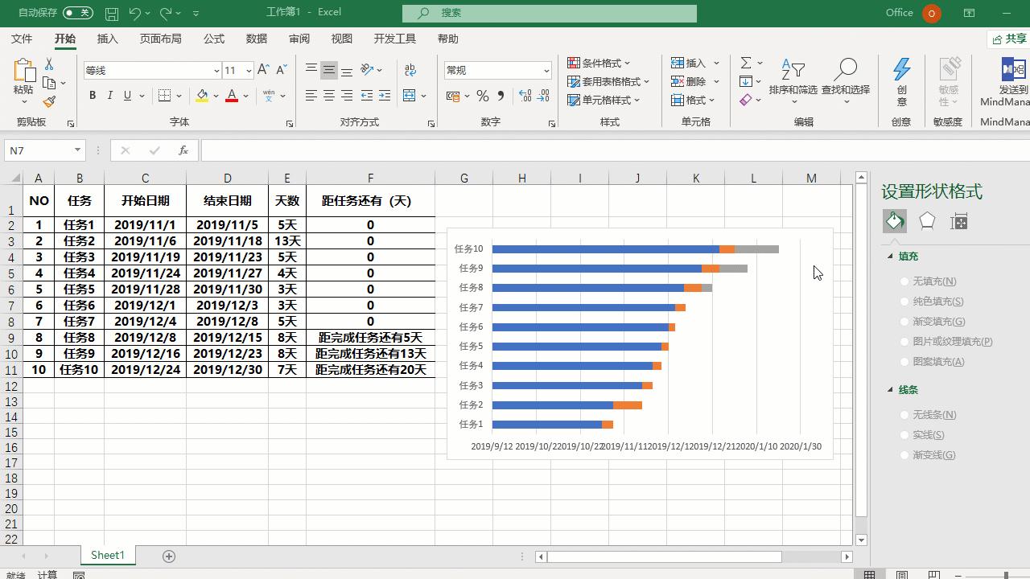Click the Bold (B) formatting icon

point(92,95)
